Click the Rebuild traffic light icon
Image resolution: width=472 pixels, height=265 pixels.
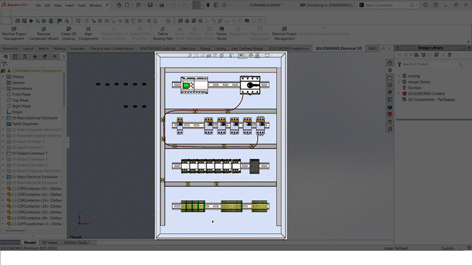pos(208,5)
